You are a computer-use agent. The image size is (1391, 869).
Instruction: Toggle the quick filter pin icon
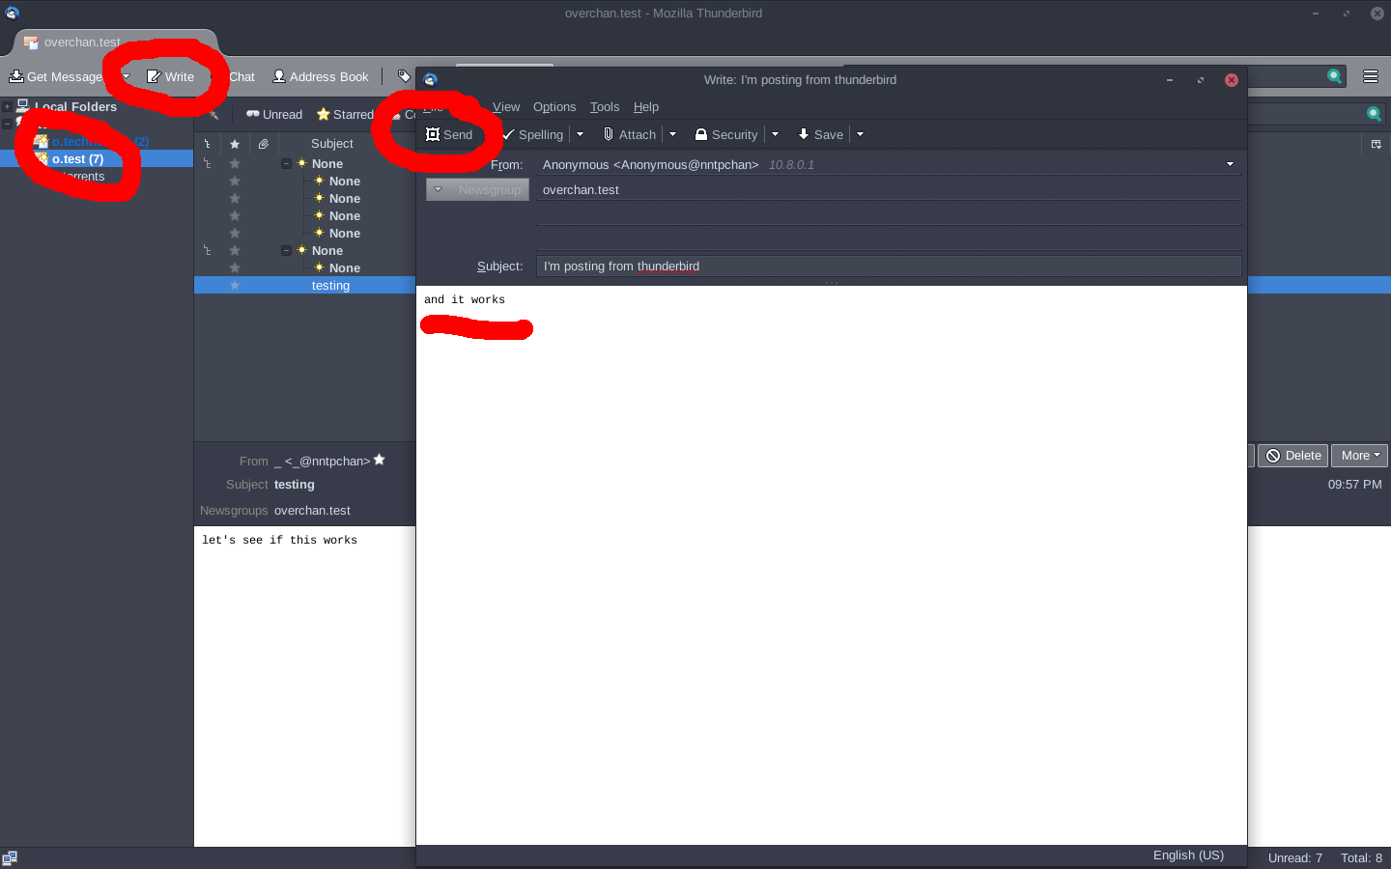tap(214, 114)
